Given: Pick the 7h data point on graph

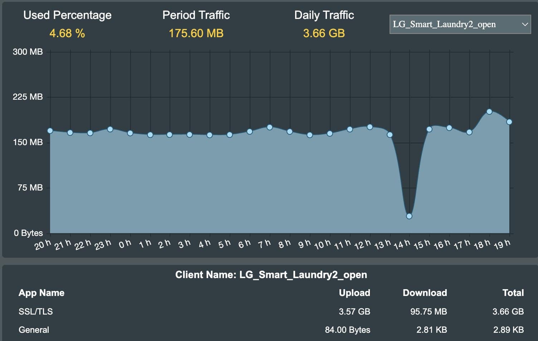Looking at the screenshot, I should pos(270,127).
